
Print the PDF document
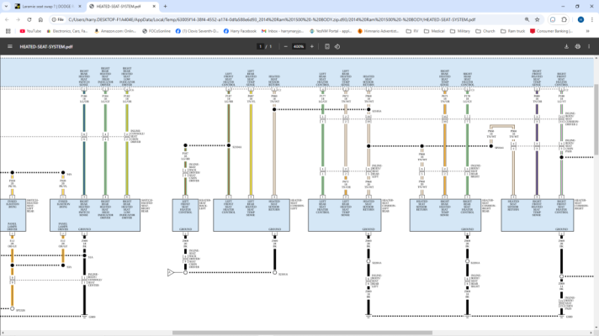click(578, 46)
